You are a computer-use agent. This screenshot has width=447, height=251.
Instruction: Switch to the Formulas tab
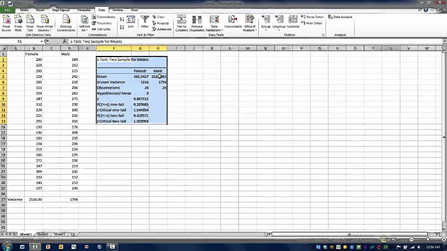pos(84,10)
